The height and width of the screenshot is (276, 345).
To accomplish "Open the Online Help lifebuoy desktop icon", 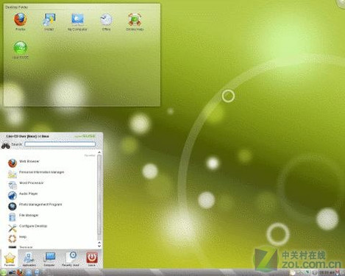I will coord(135,21).
